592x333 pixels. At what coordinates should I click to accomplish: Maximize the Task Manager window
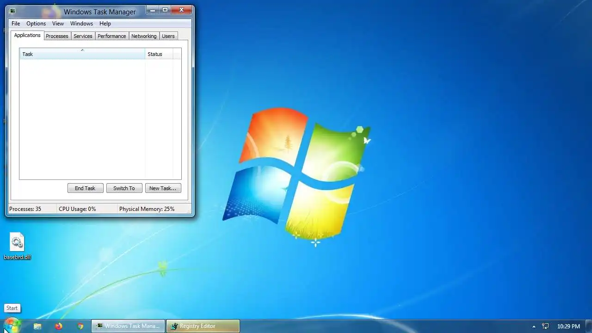[x=165, y=10]
